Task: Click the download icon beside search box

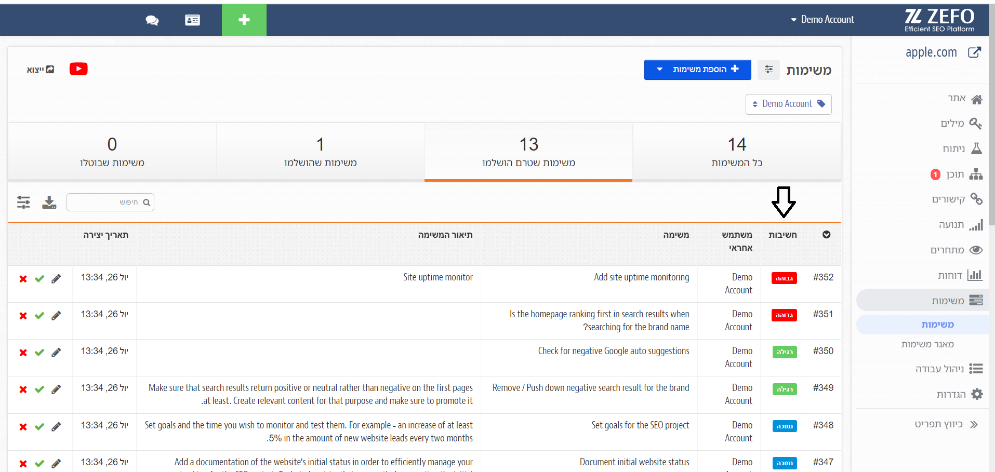Action: [49, 202]
